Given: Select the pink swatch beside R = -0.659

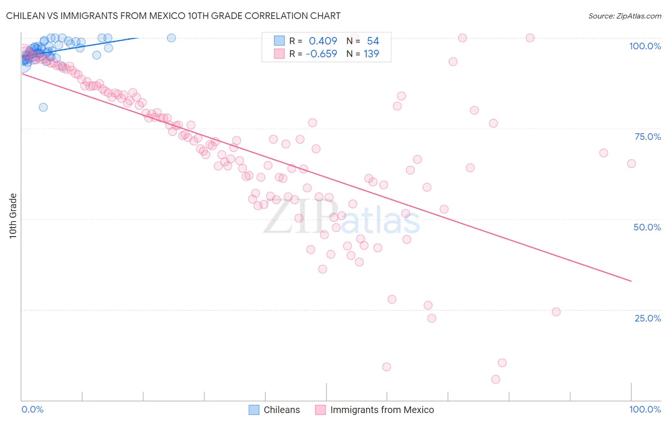Looking at the screenshot, I should tap(279, 54).
